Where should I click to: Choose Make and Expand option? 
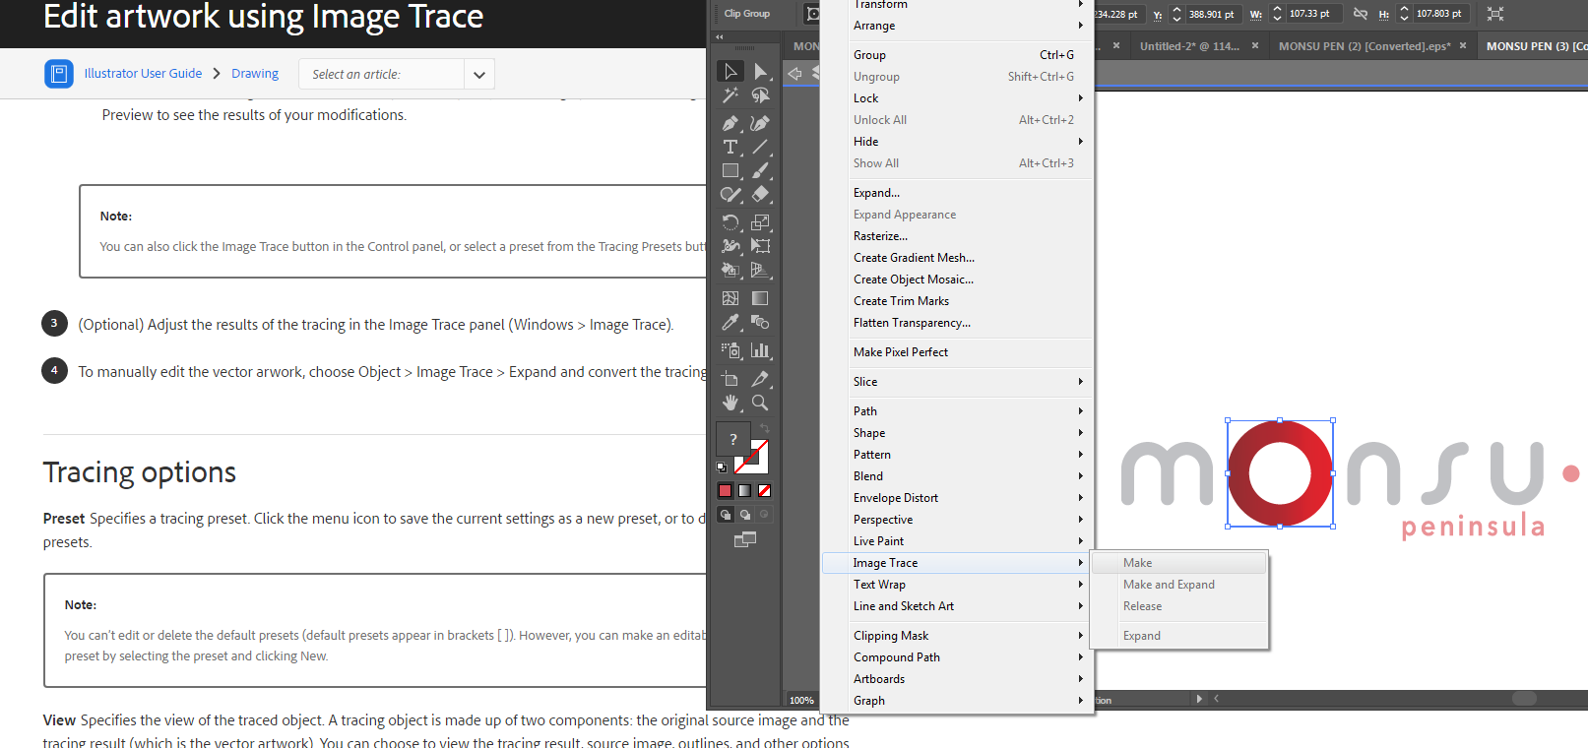[x=1179, y=585]
